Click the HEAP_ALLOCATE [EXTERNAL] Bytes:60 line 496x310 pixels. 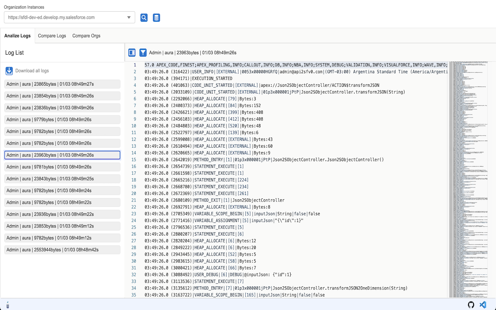pyautogui.click(x=208, y=146)
